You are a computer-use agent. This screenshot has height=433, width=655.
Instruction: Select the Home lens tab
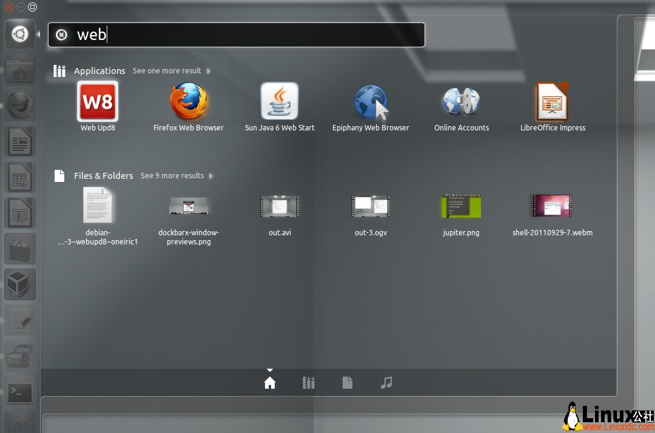click(x=270, y=383)
